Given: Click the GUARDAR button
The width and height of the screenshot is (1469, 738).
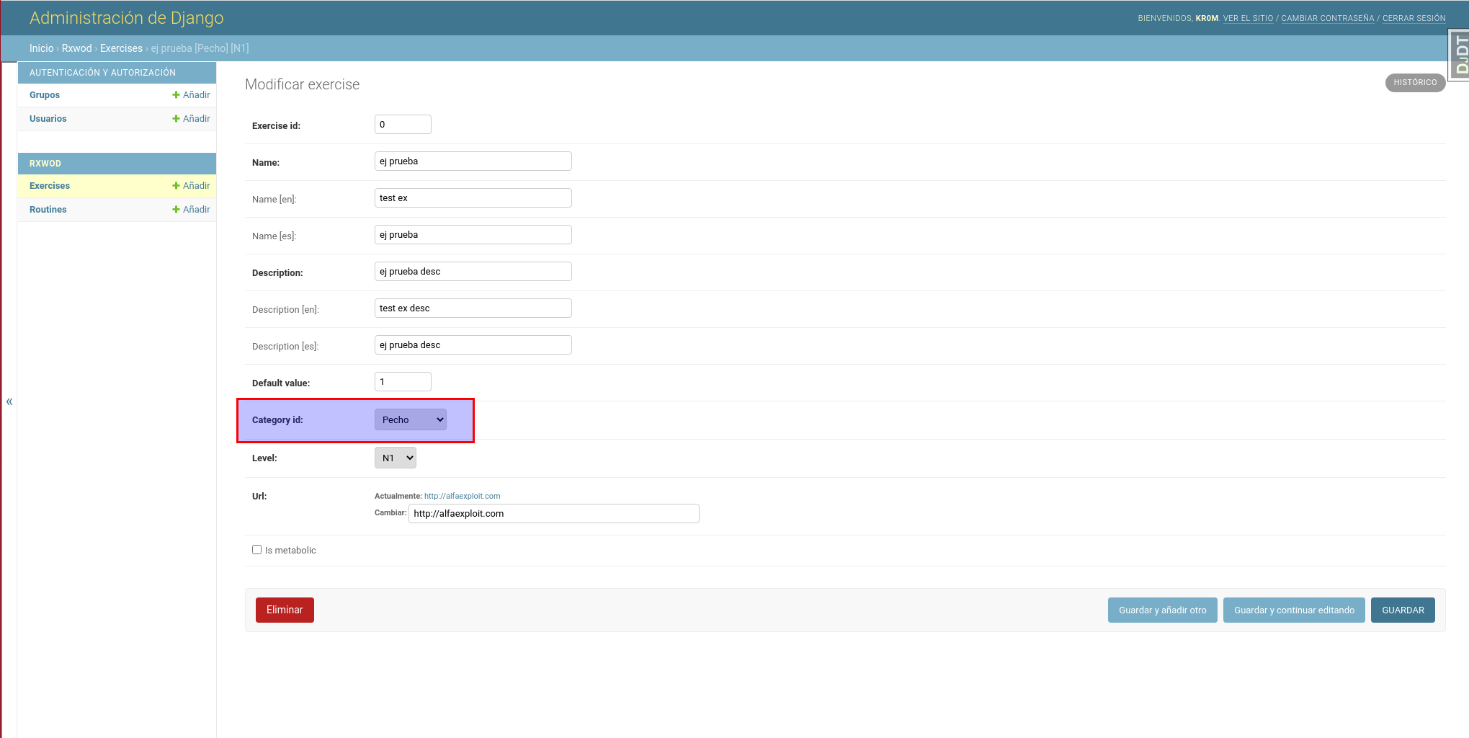Looking at the screenshot, I should pos(1402,610).
